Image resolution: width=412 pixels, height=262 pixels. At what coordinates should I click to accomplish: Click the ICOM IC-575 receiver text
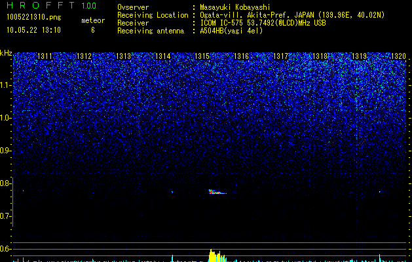pos(263,23)
